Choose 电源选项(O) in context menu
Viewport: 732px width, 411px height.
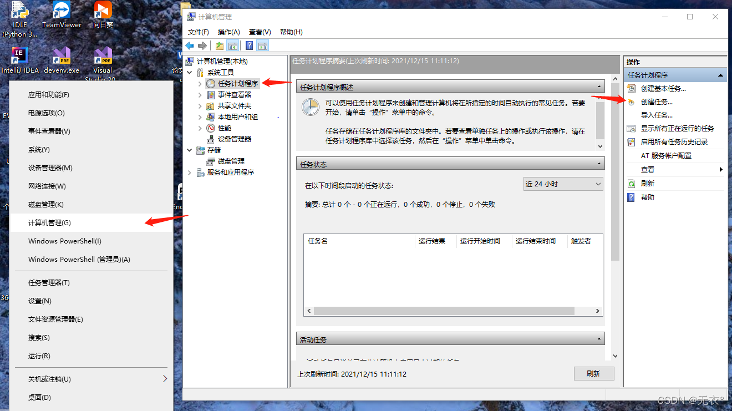(91, 113)
